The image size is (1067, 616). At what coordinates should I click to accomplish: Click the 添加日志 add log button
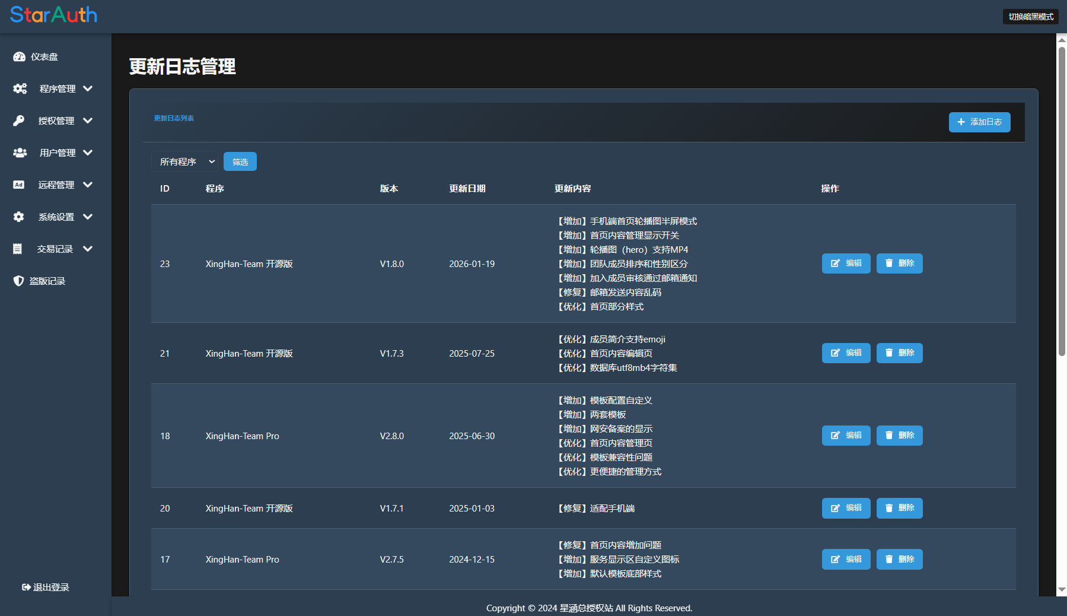tap(979, 122)
